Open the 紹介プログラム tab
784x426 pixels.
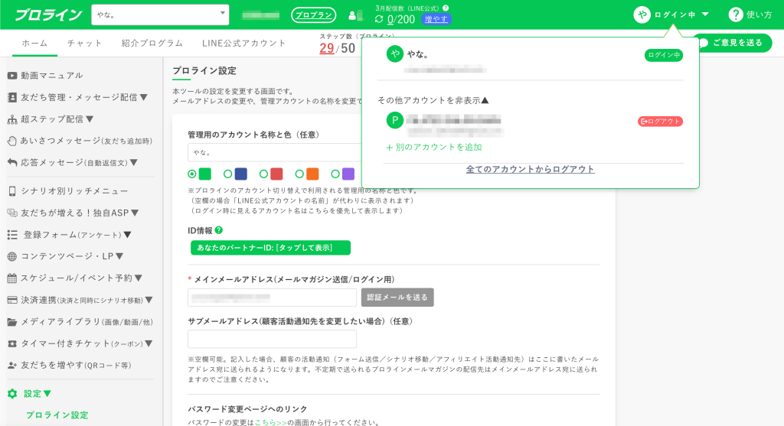152,44
